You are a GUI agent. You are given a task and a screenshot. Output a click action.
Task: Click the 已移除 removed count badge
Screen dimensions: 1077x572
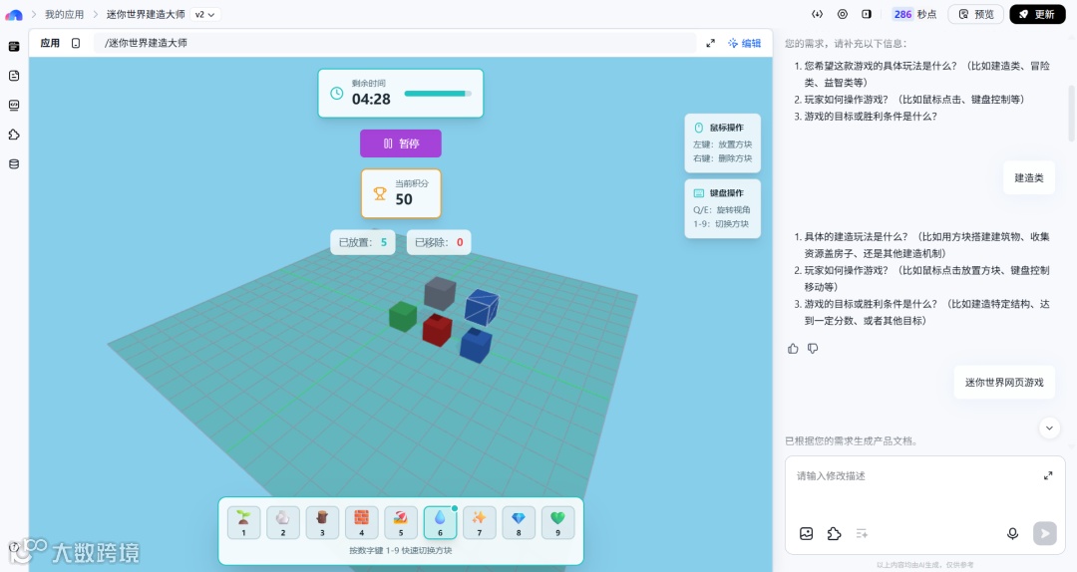(438, 242)
